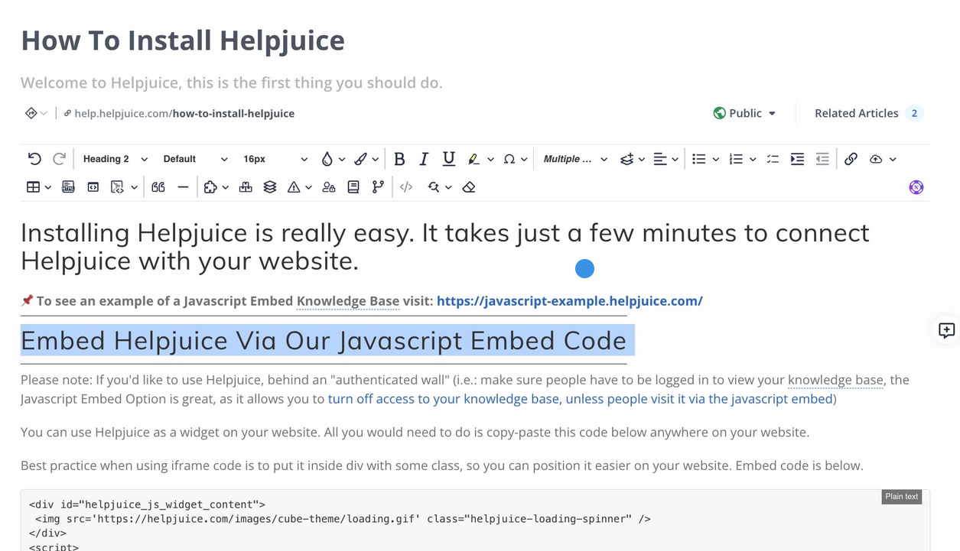Expand the numbered list style arrow
Viewport: 960px width, 551px height.
(753, 160)
